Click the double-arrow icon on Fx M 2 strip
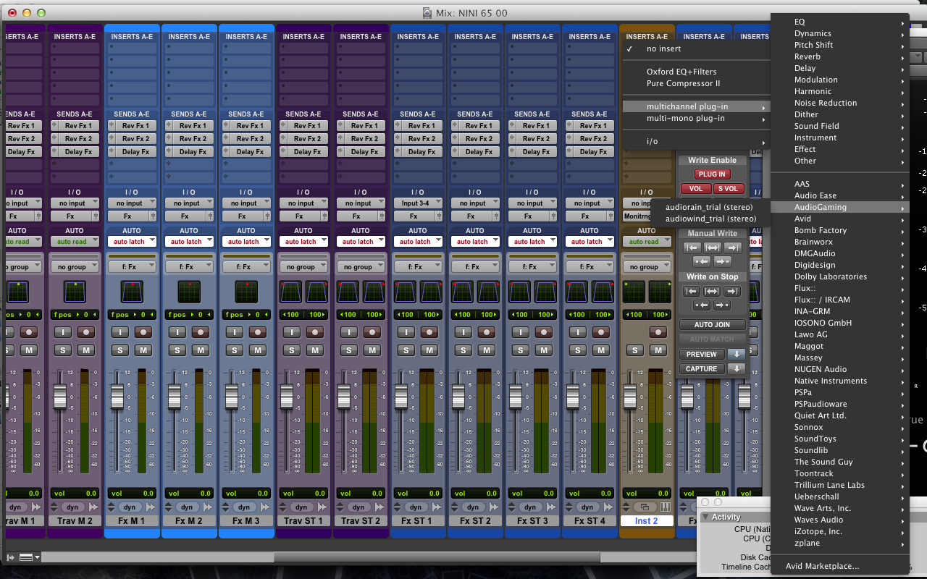The height and width of the screenshot is (579, 927). coord(206,507)
